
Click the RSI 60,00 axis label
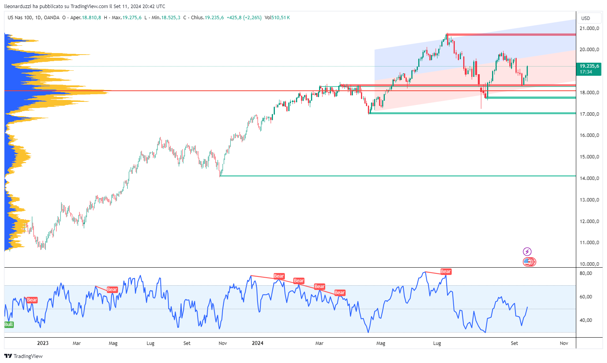point(586,297)
